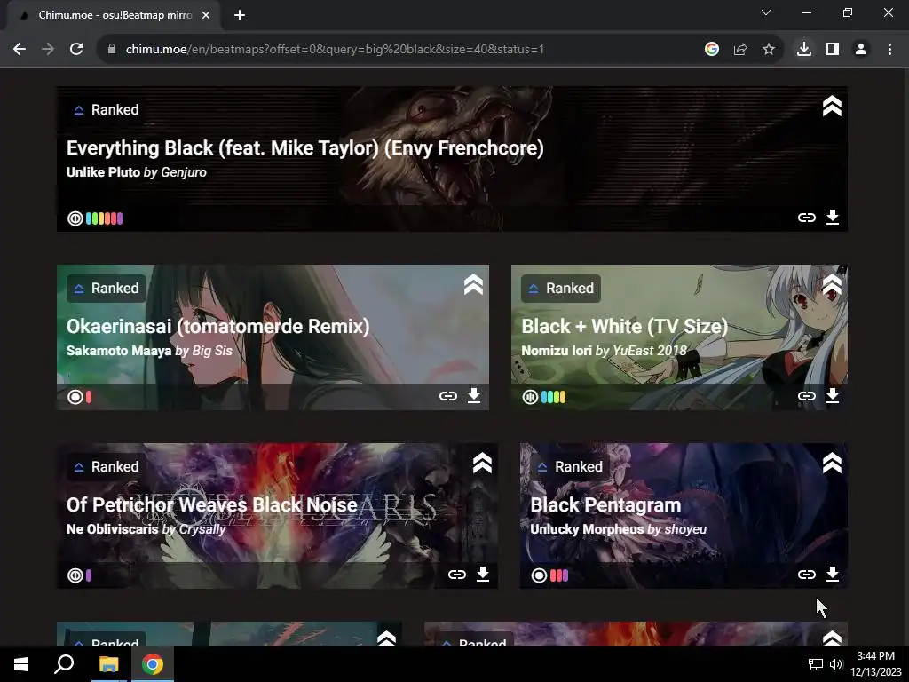This screenshot has width=909, height=682.
Task: Expand the Black Pentagram card details
Action: [x=832, y=464]
